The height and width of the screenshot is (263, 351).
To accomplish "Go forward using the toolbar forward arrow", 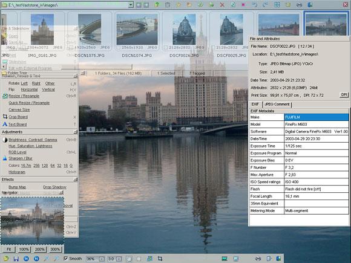I will coord(146,5).
